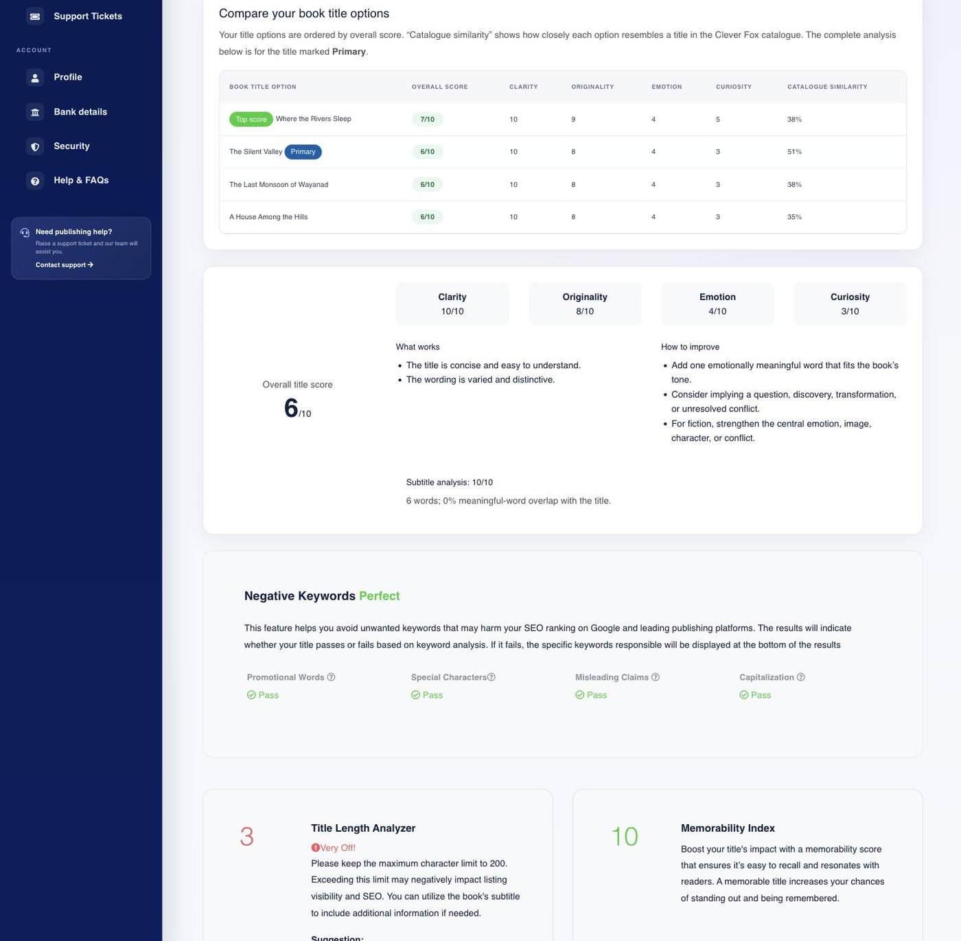Click 35% catalogue similarity value

(x=794, y=217)
